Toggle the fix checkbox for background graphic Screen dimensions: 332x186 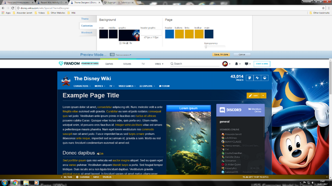pos(127,43)
